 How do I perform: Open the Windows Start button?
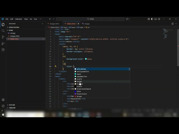coord(3,115)
